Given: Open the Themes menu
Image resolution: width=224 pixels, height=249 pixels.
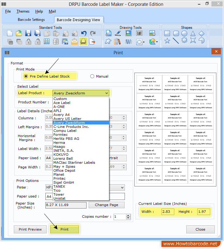Looking at the screenshot, I should click(23, 11).
